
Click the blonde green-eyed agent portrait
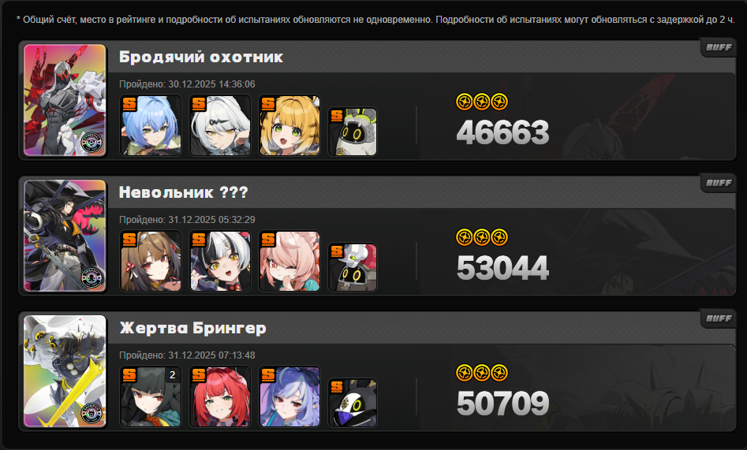click(x=289, y=126)
